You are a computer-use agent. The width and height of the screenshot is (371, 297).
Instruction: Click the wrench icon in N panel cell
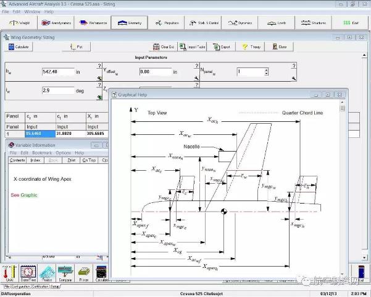(x=294, y=79)
